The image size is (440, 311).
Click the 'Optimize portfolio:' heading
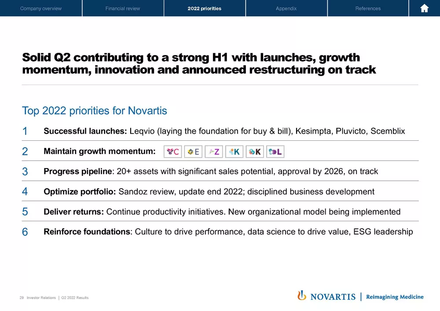coord(80,191)
